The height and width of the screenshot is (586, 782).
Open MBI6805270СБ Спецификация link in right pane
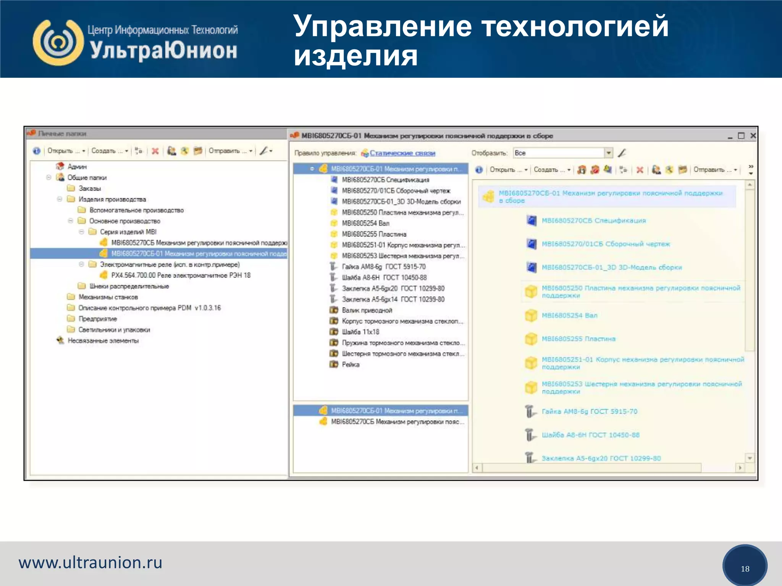(x=593, y=221)
